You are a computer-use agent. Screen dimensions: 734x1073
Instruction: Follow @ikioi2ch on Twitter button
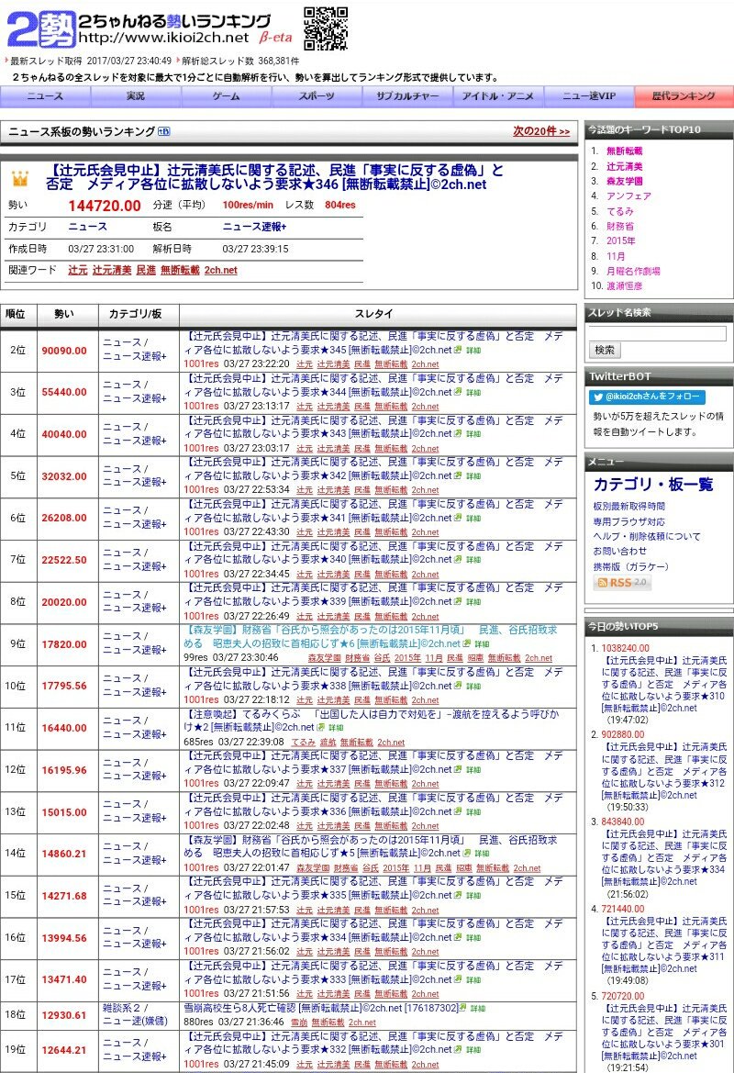pos(647,397)
